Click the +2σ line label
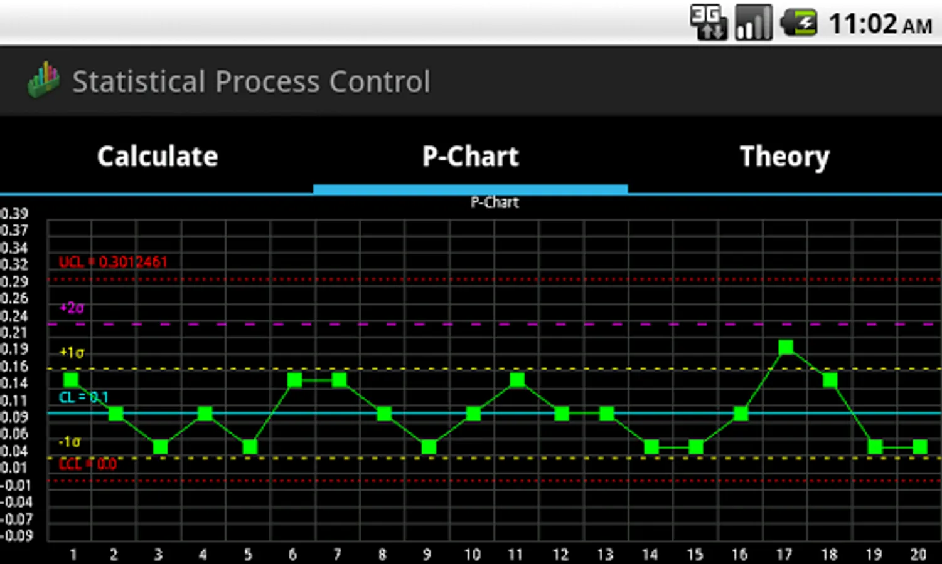Screen dimensions: 942x564 tap(72, 308)
